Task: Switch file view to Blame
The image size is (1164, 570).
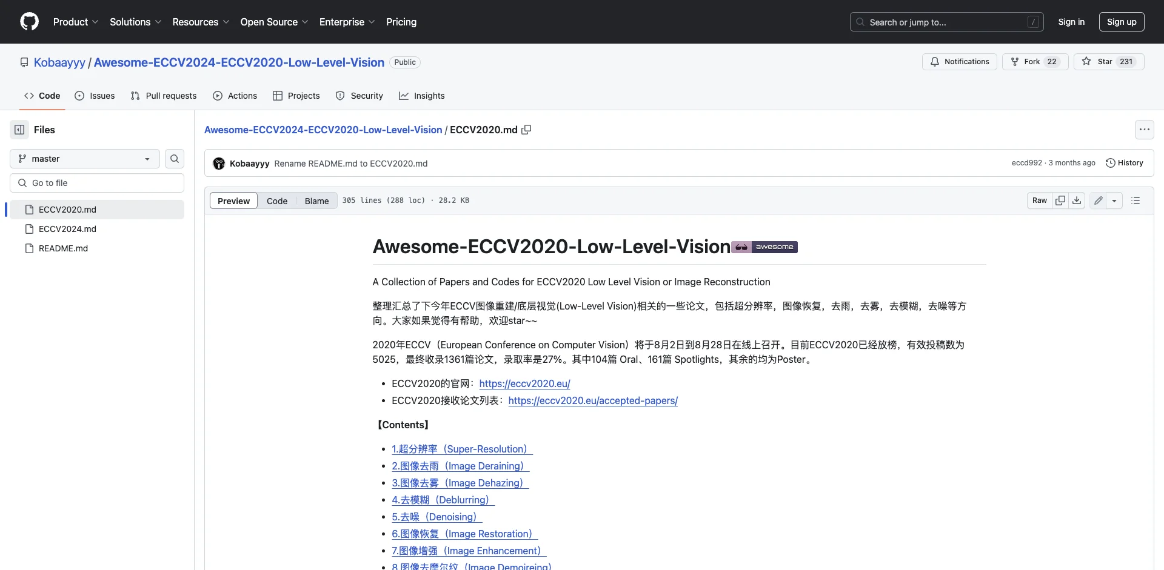Action: (x=316, y=200)
